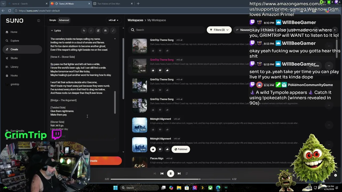Click the "[Bridge – The Argument]" lyrics line

[x=63, y=100]
